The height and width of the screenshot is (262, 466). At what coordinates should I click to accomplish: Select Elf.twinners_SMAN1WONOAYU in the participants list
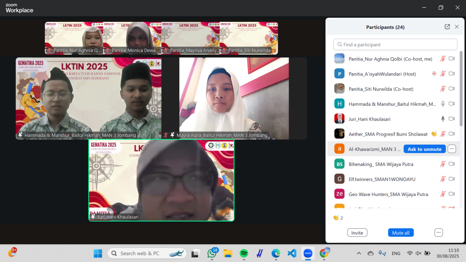point(382,179)
